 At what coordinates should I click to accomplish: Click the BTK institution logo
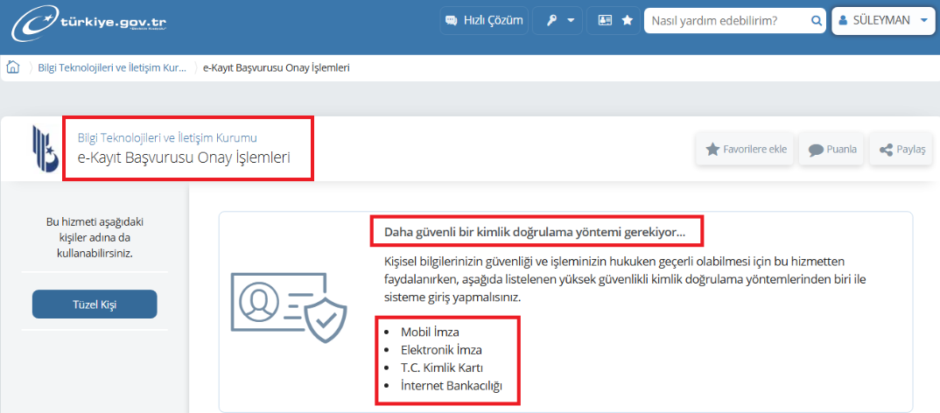tap(46, 149)
